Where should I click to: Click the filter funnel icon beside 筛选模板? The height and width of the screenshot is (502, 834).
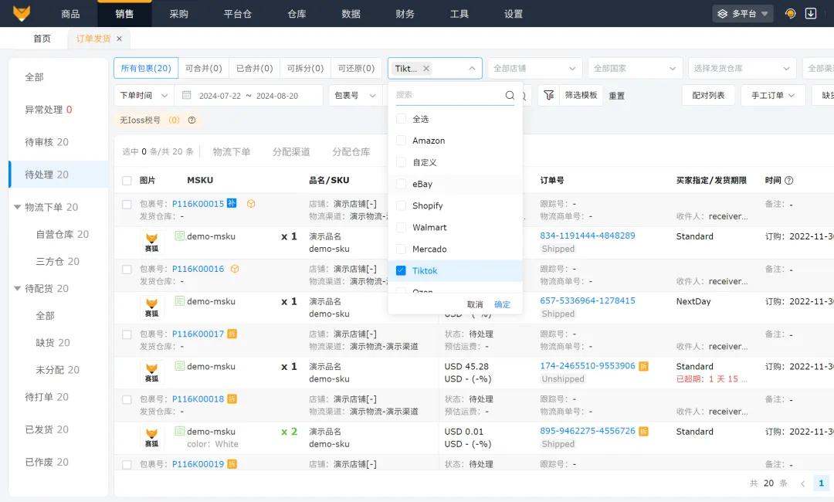[549, 95]
